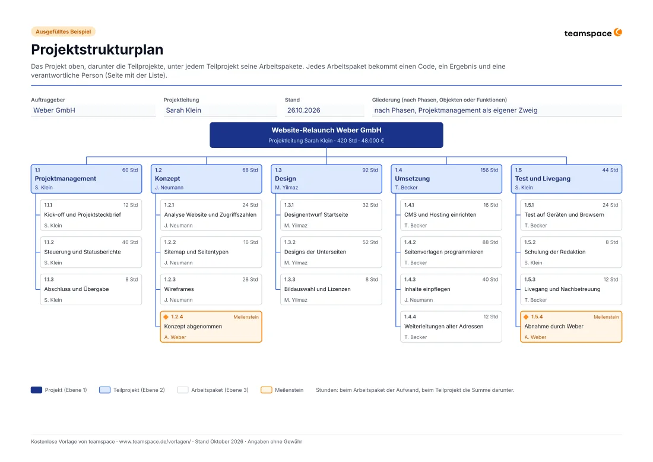Click the M. Yilmaz name under Design header

pyautogui.click(x=287, y=188)
